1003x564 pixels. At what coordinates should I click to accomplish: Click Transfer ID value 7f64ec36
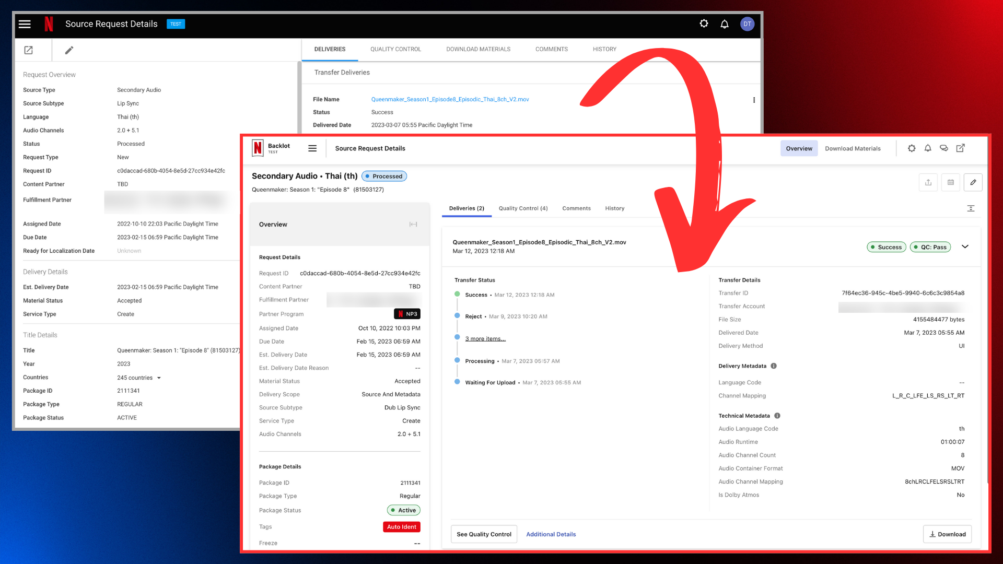tap(903, 293)
